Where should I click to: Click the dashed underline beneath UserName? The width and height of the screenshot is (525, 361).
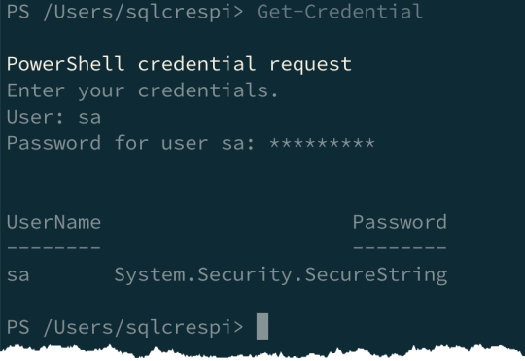pos(53,248)
